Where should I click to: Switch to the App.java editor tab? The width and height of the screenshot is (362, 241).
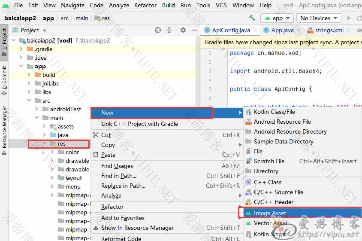point(282,30)
